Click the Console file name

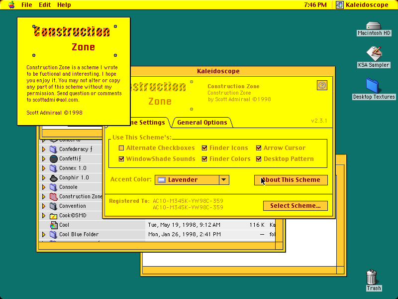point(68,187)
